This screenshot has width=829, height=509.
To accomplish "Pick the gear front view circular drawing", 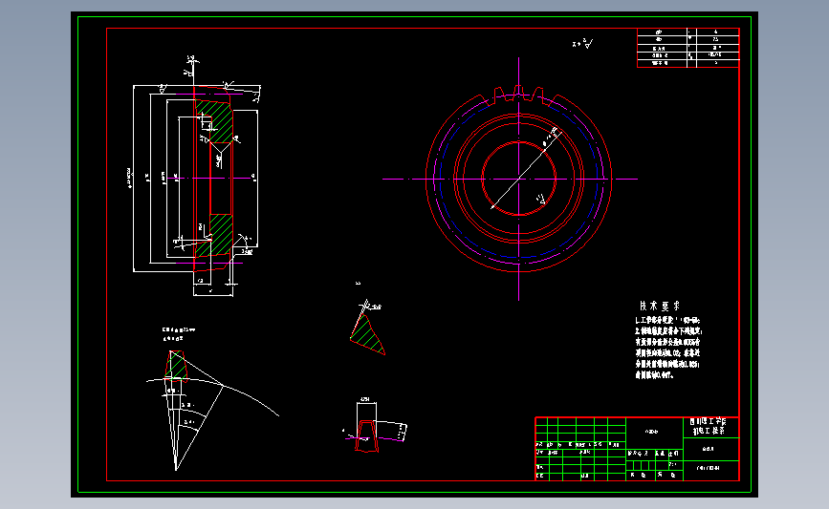I will tap(518, 179).
